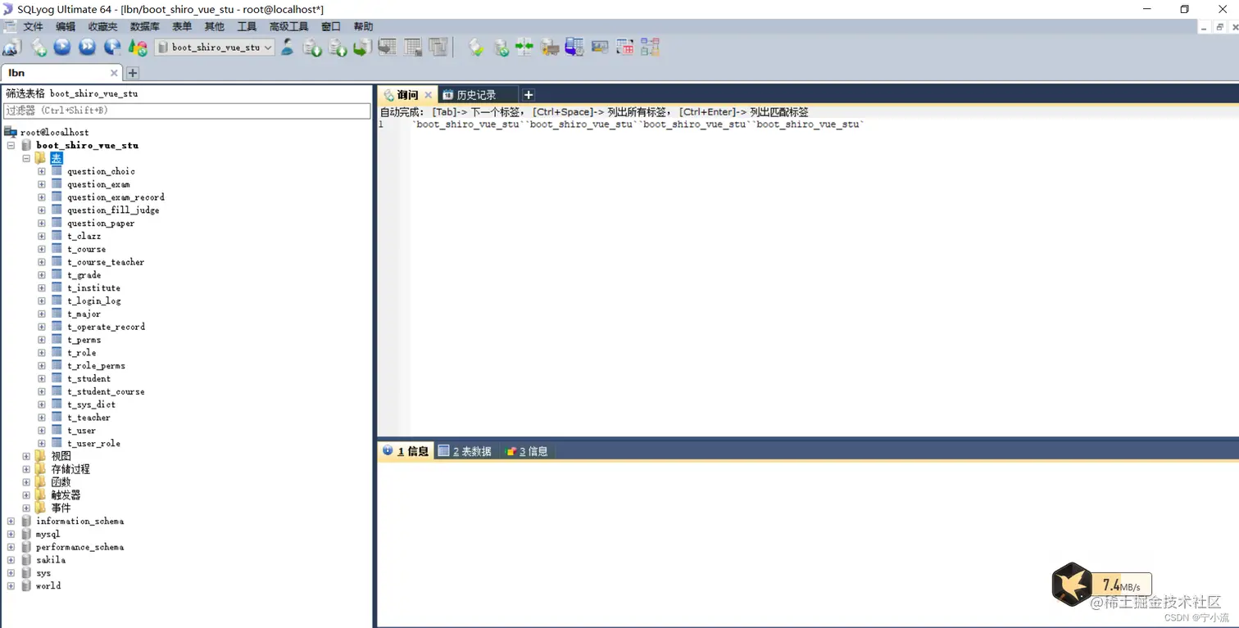Add a new connection tab beside lbn
This screenshot has width=1239, height=628.
pyautogui.click(x=133, y=73)
